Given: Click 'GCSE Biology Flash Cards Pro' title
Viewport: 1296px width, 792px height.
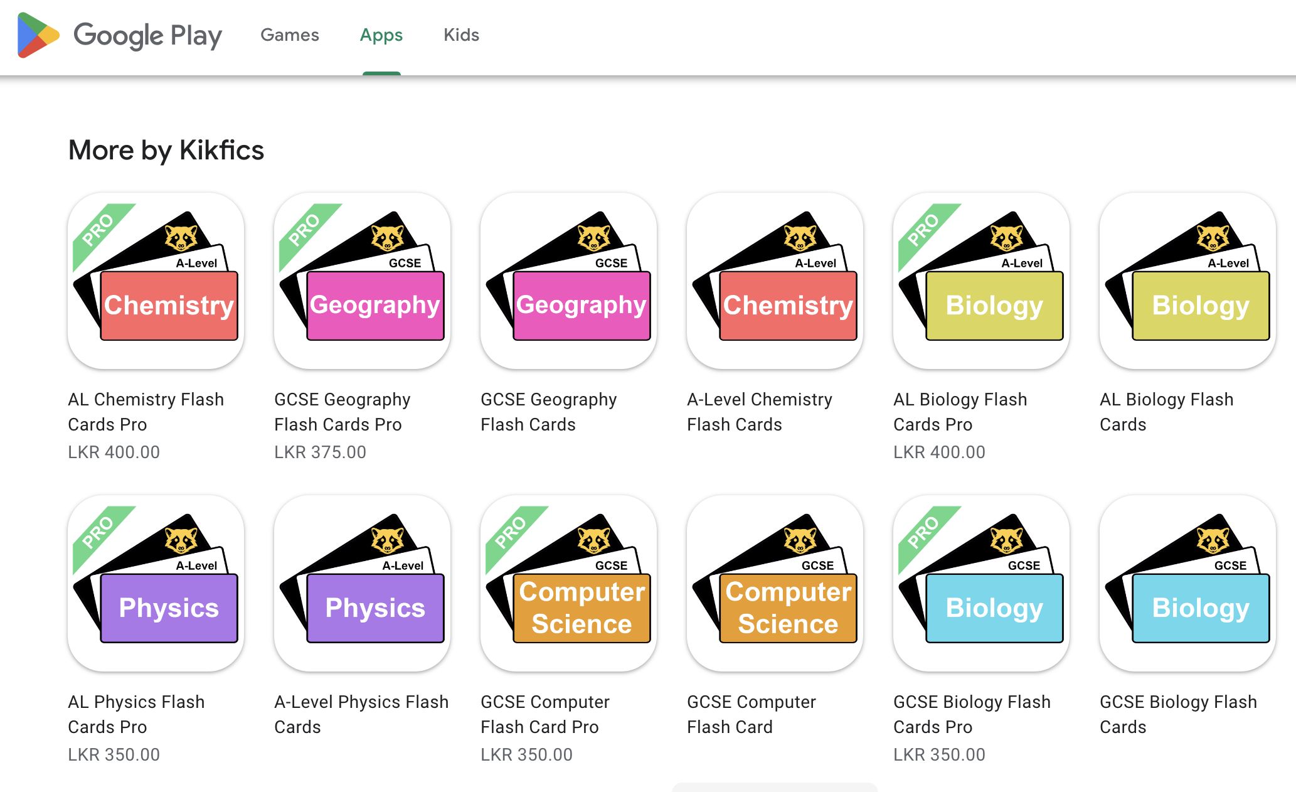Looking at the screenshot, I should (x=972, y=714).
